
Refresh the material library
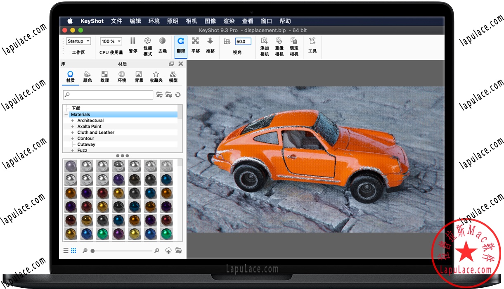(178, 95)
